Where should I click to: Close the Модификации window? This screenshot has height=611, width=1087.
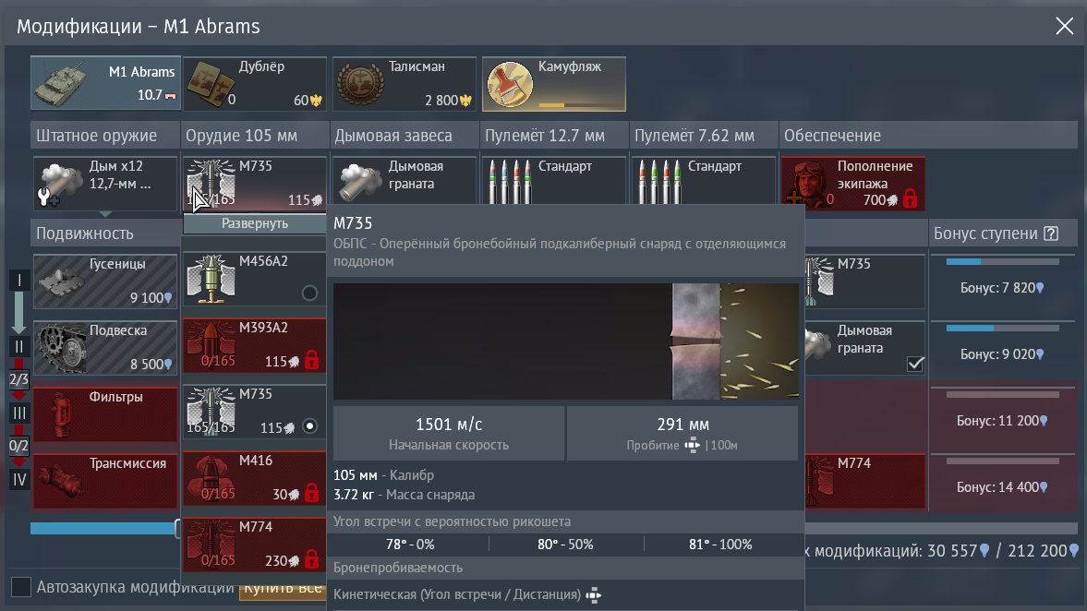point(1064,27)
